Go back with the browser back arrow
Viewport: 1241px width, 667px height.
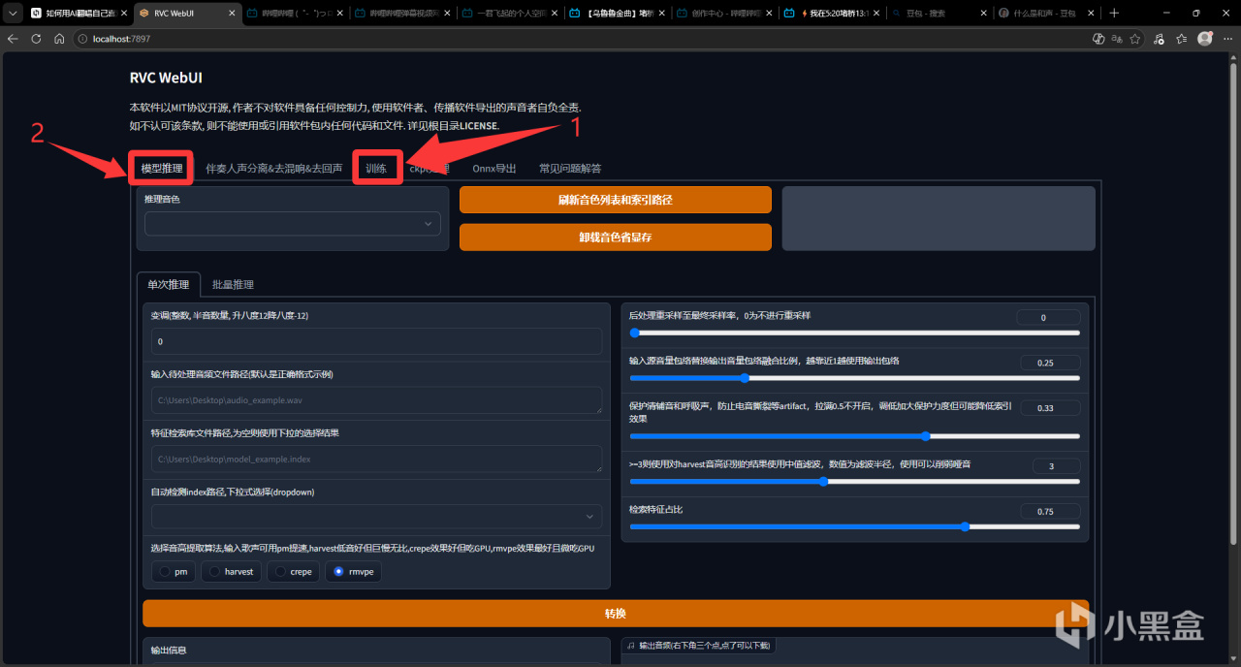coord(13,39)
